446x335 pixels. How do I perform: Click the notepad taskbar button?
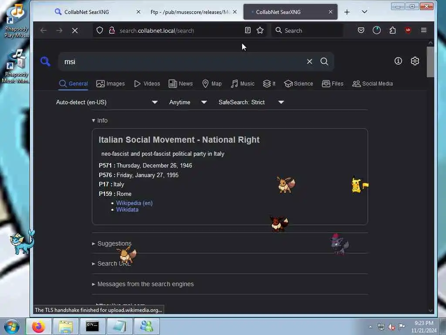tap(119, 326)
